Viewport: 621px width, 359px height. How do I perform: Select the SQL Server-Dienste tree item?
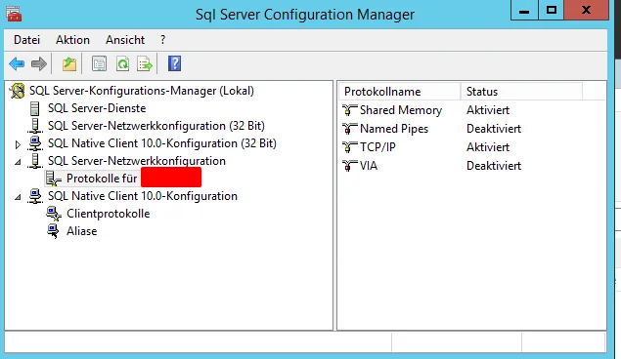point(97,108)
